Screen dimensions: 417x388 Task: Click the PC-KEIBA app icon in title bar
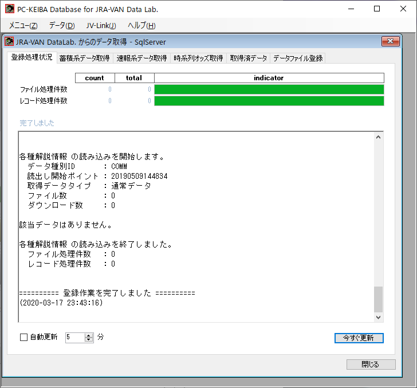[x=10, y=9]
